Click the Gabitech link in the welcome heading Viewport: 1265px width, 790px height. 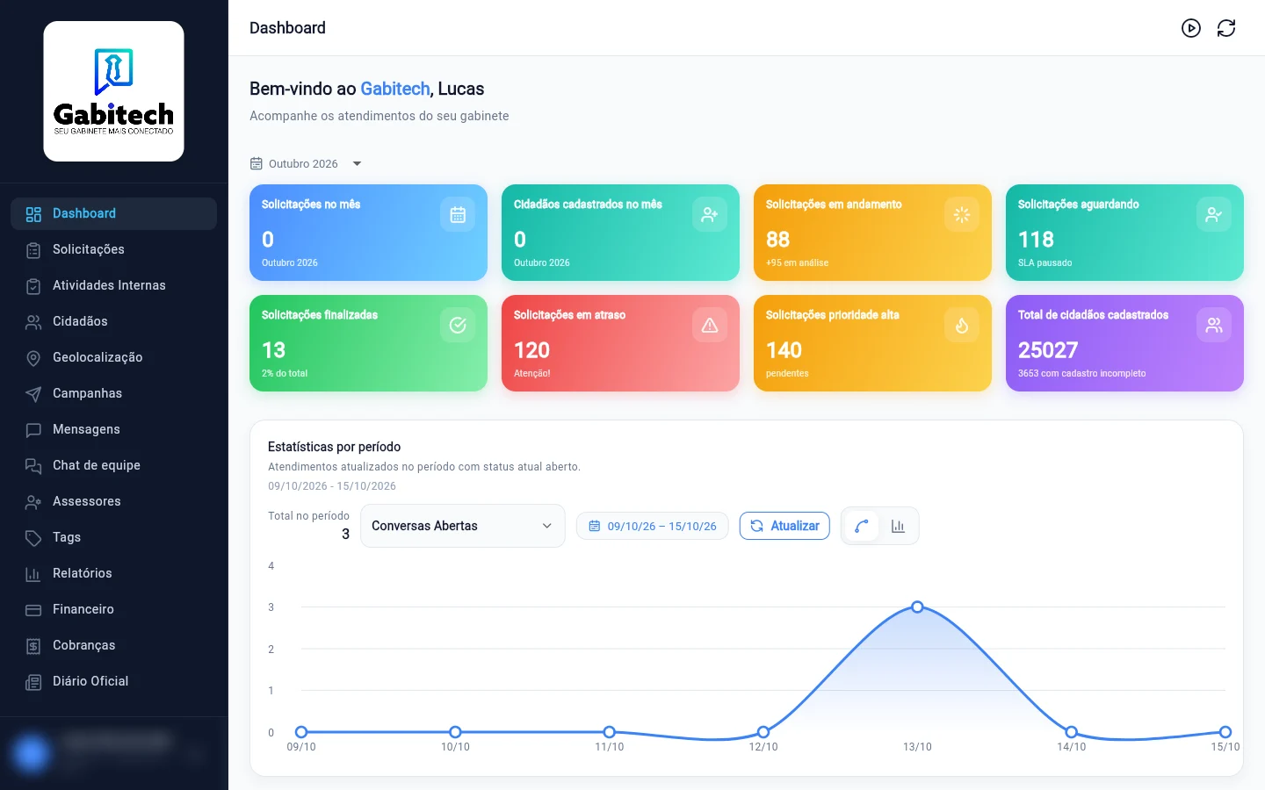click(x=395, y=89)
